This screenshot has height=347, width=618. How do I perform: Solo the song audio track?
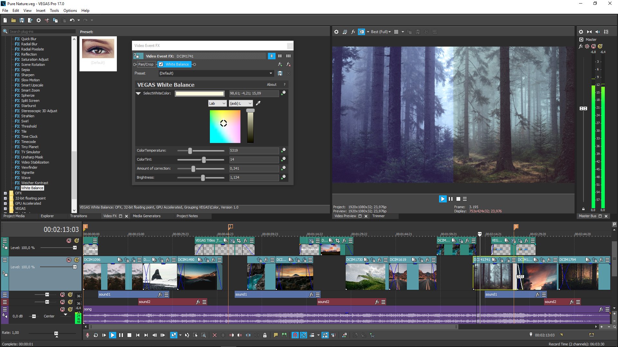click(70, 309)
